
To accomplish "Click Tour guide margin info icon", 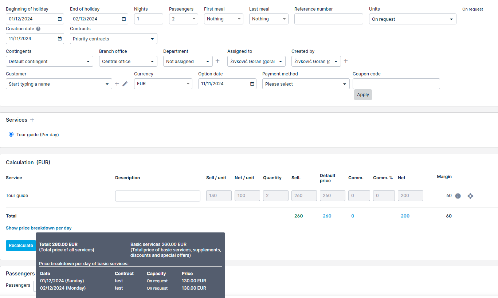I will click(458, 196).
